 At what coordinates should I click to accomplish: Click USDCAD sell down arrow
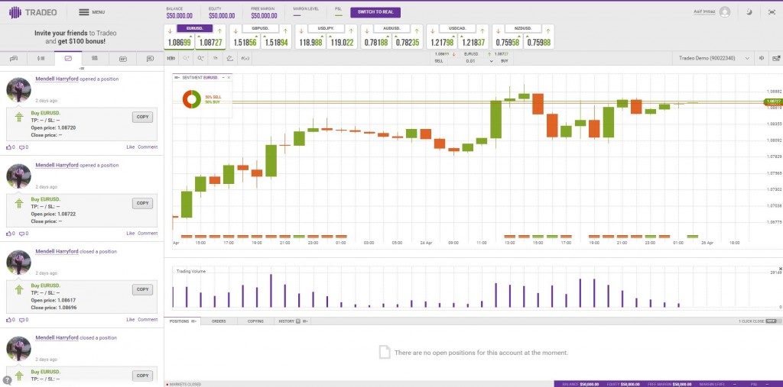pos(432,31)
